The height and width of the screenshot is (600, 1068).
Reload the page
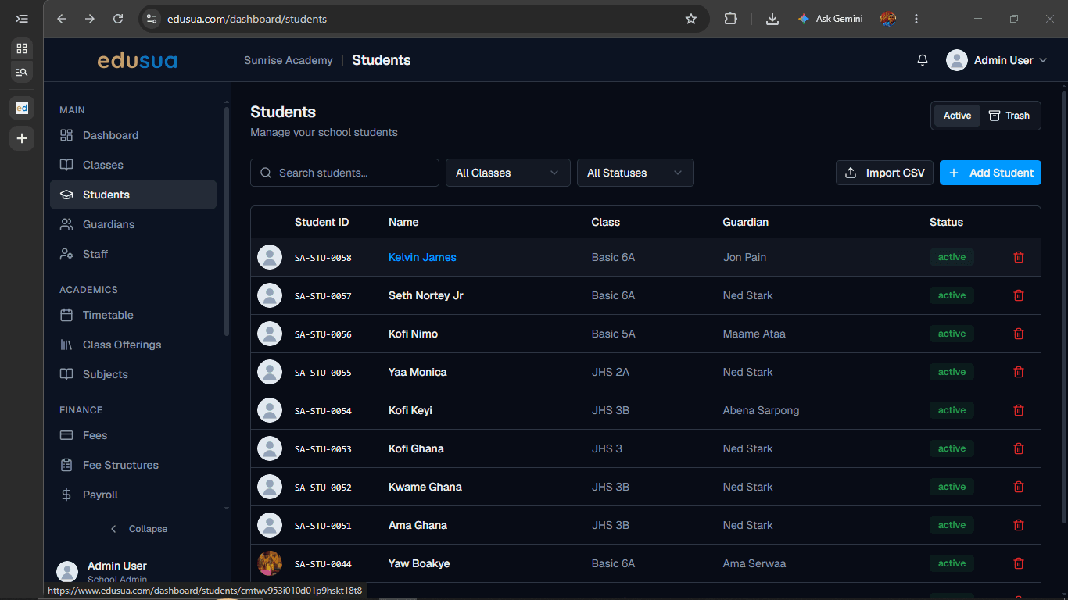118,19
